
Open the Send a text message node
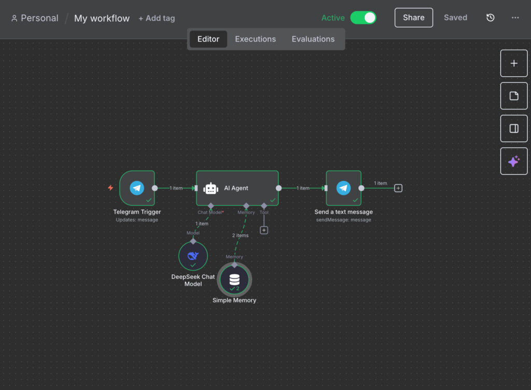[343, 188]
